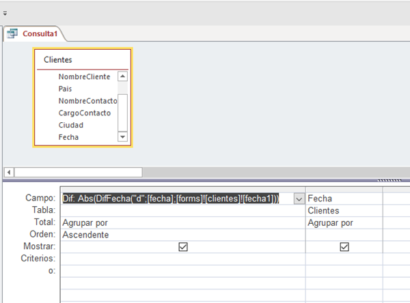
Task: Click the Consulta1 query icon on the tab
Action: 12,33
